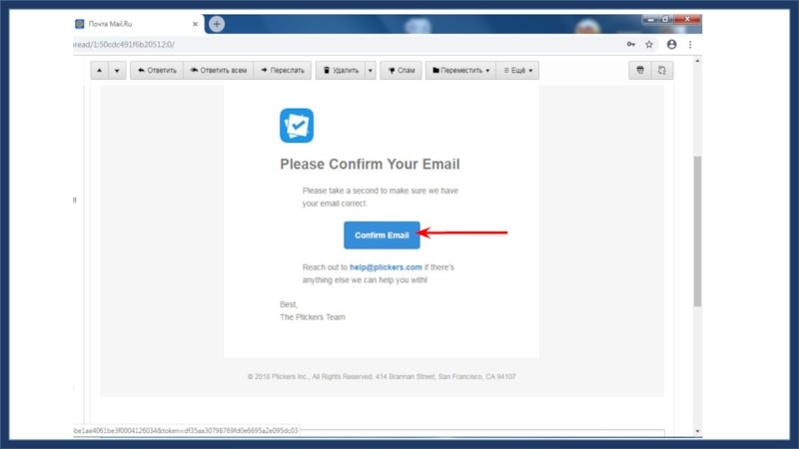Click the Plickers logo image

coord(297,126)
